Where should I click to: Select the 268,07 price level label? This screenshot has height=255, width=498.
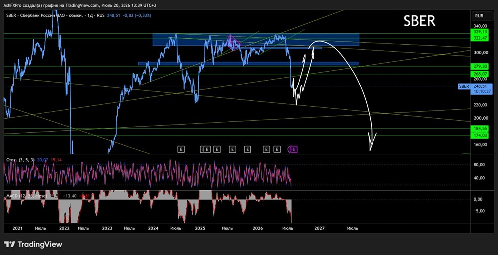point(480,73)
